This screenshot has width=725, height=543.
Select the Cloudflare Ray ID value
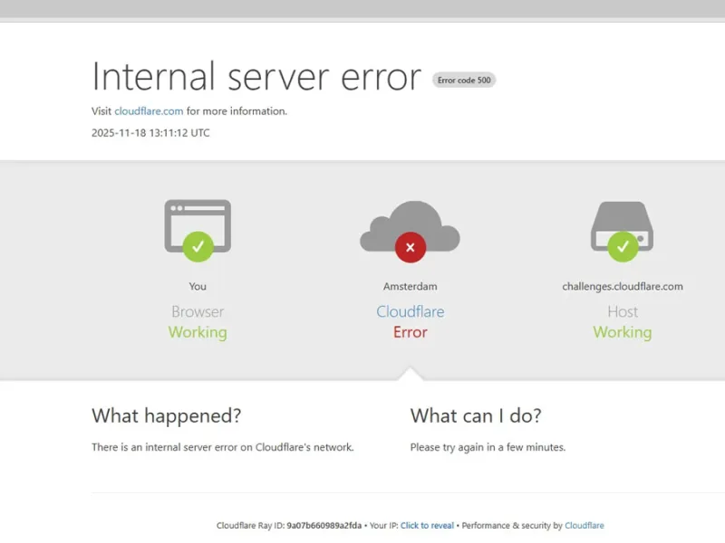pos(326,525)
